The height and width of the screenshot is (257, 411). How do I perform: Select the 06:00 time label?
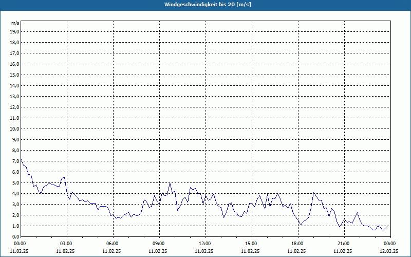point(113,244)
